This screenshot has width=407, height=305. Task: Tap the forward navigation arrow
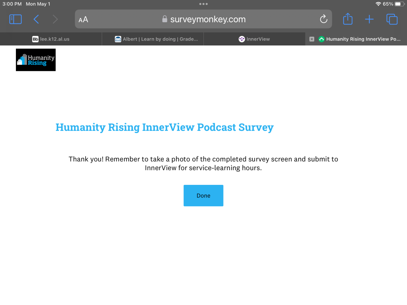pos(55,19)
